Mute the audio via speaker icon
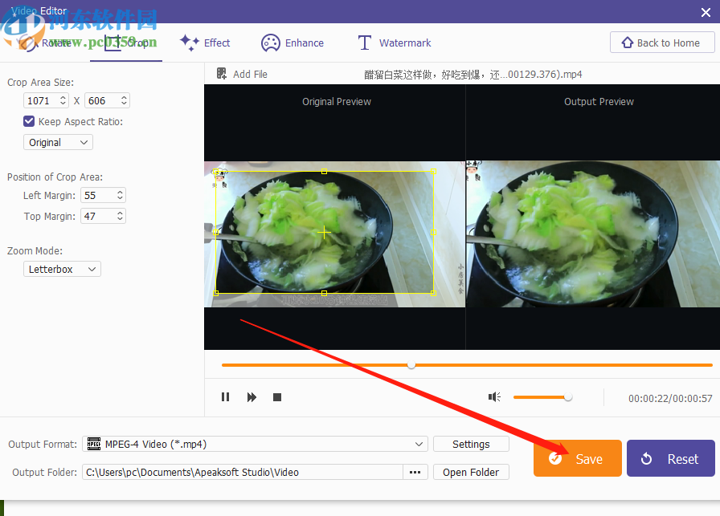 tap(494, 396)
